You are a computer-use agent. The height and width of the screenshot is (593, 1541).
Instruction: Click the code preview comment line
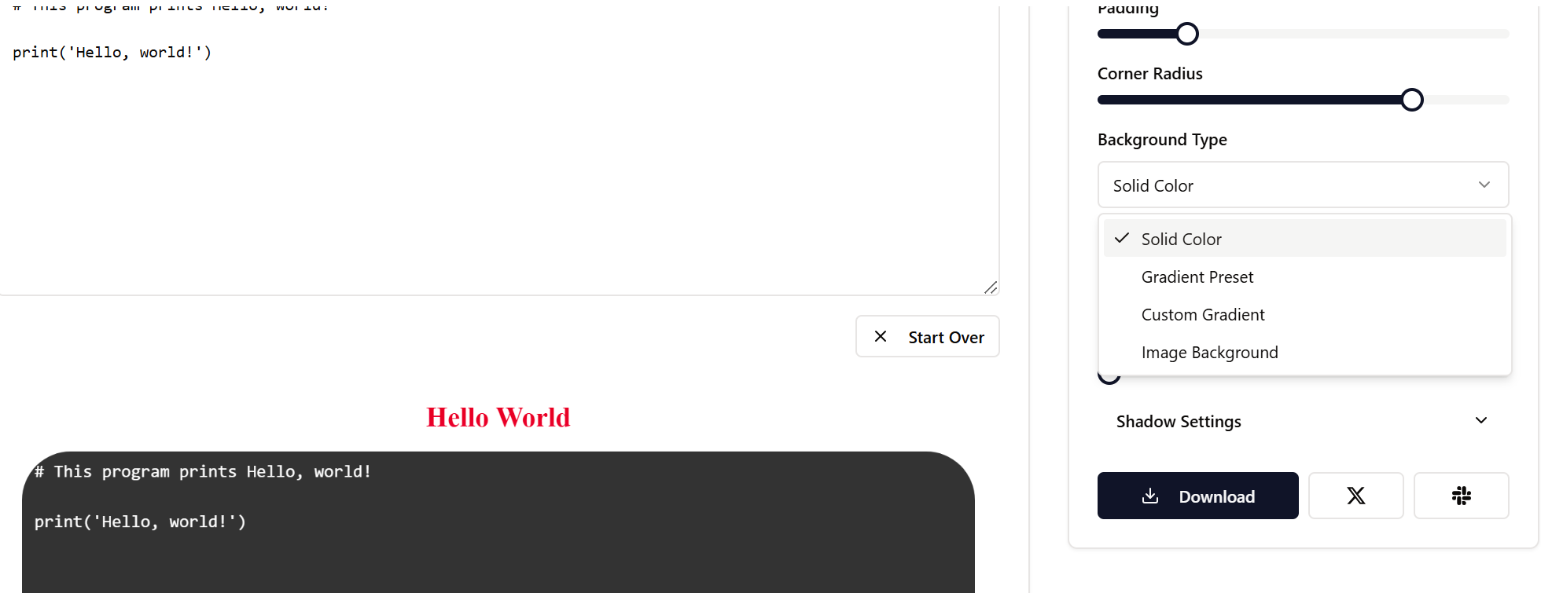pos(202,471)
